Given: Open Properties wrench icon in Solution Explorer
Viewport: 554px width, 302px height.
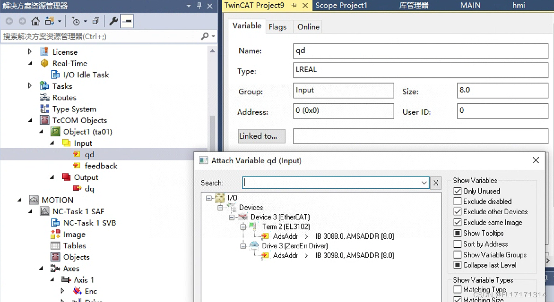Looking at the screenshot, I should [113, 21].
